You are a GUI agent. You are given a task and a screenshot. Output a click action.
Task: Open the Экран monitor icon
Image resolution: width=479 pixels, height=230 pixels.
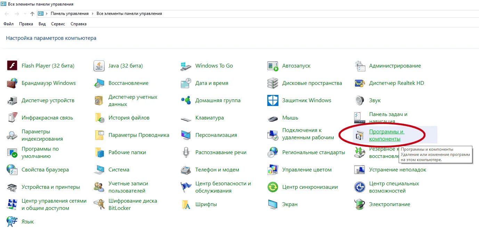tap(273, 204)
